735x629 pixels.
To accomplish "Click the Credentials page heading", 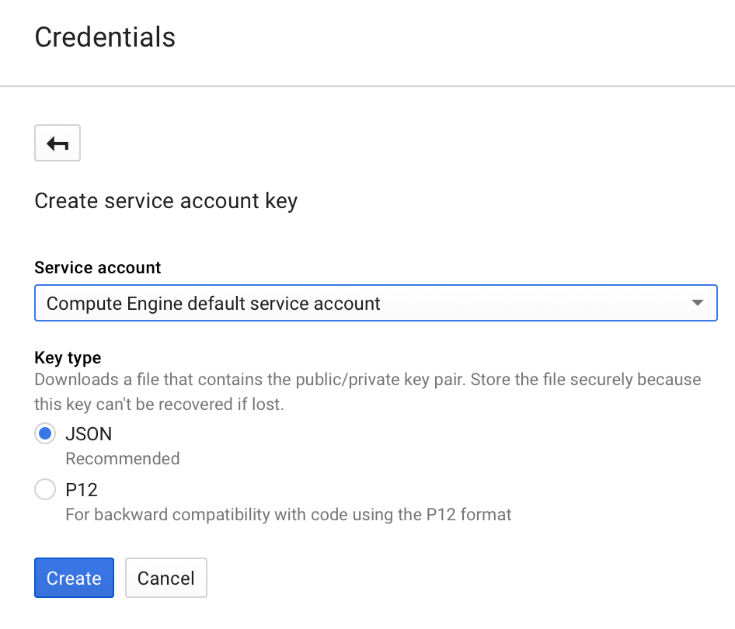I will coord(105,36).
